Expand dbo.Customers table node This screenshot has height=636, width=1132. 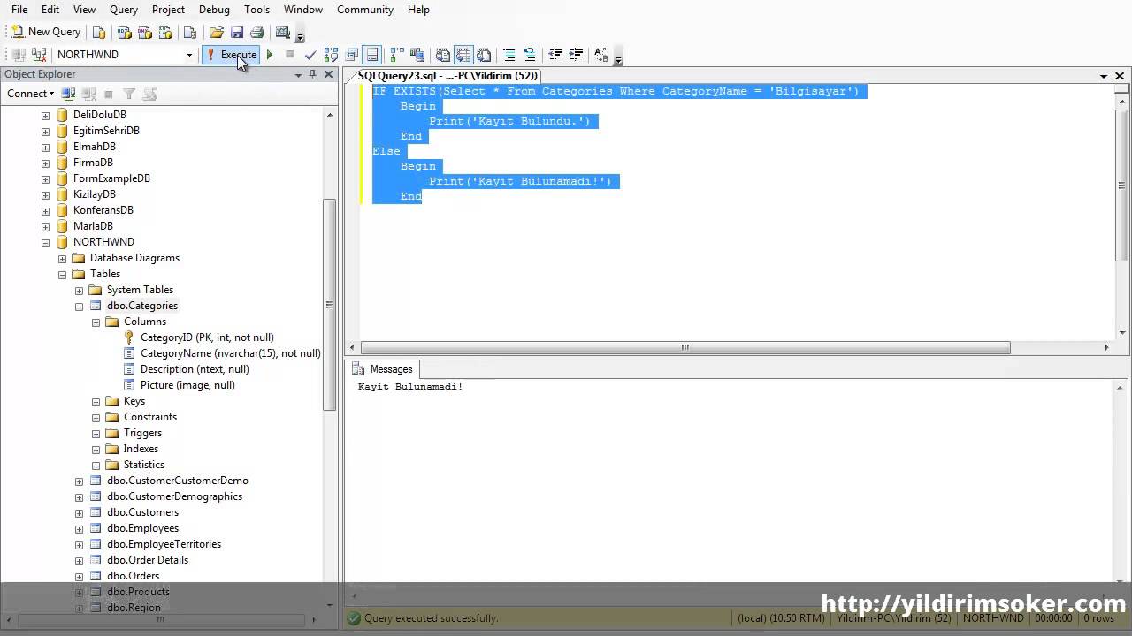pyautogui.click(x=79, y=512)
